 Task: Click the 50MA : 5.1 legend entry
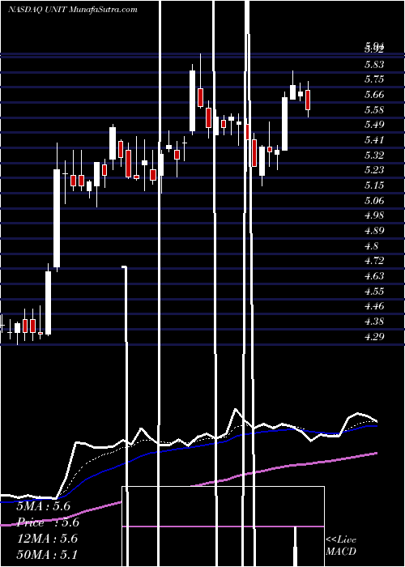47,555
